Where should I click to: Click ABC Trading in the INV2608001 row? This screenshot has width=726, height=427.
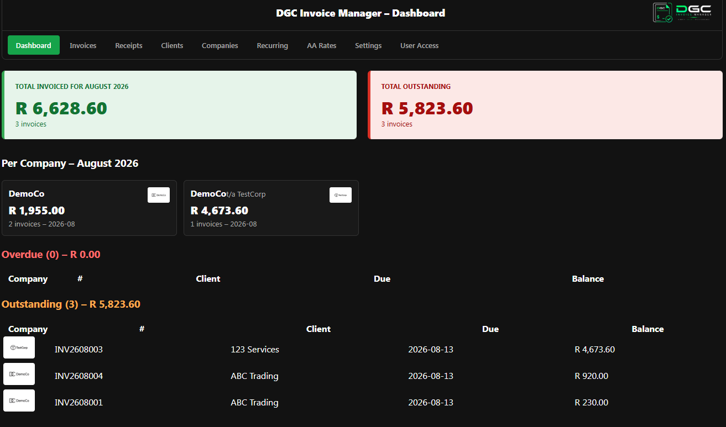254,402
